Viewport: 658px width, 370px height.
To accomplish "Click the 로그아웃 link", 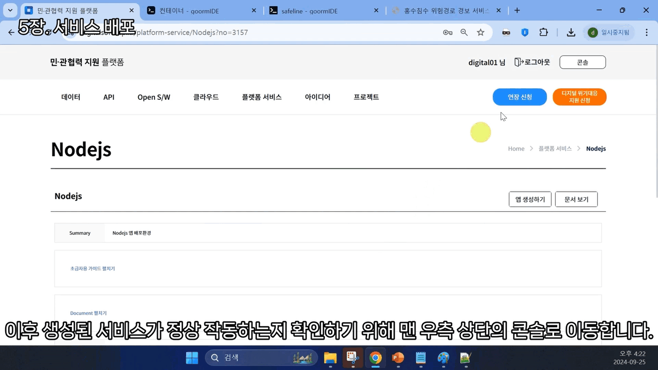I will coord(533,62).
